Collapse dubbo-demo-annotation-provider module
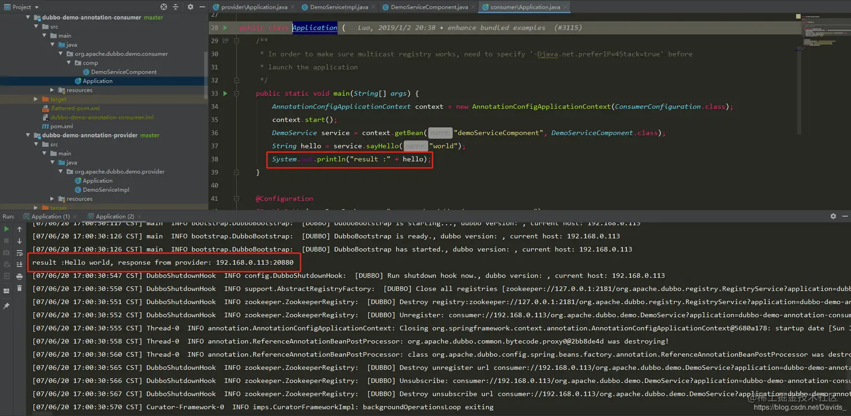The height and width of the screenshot is (416, 851). 29,135
